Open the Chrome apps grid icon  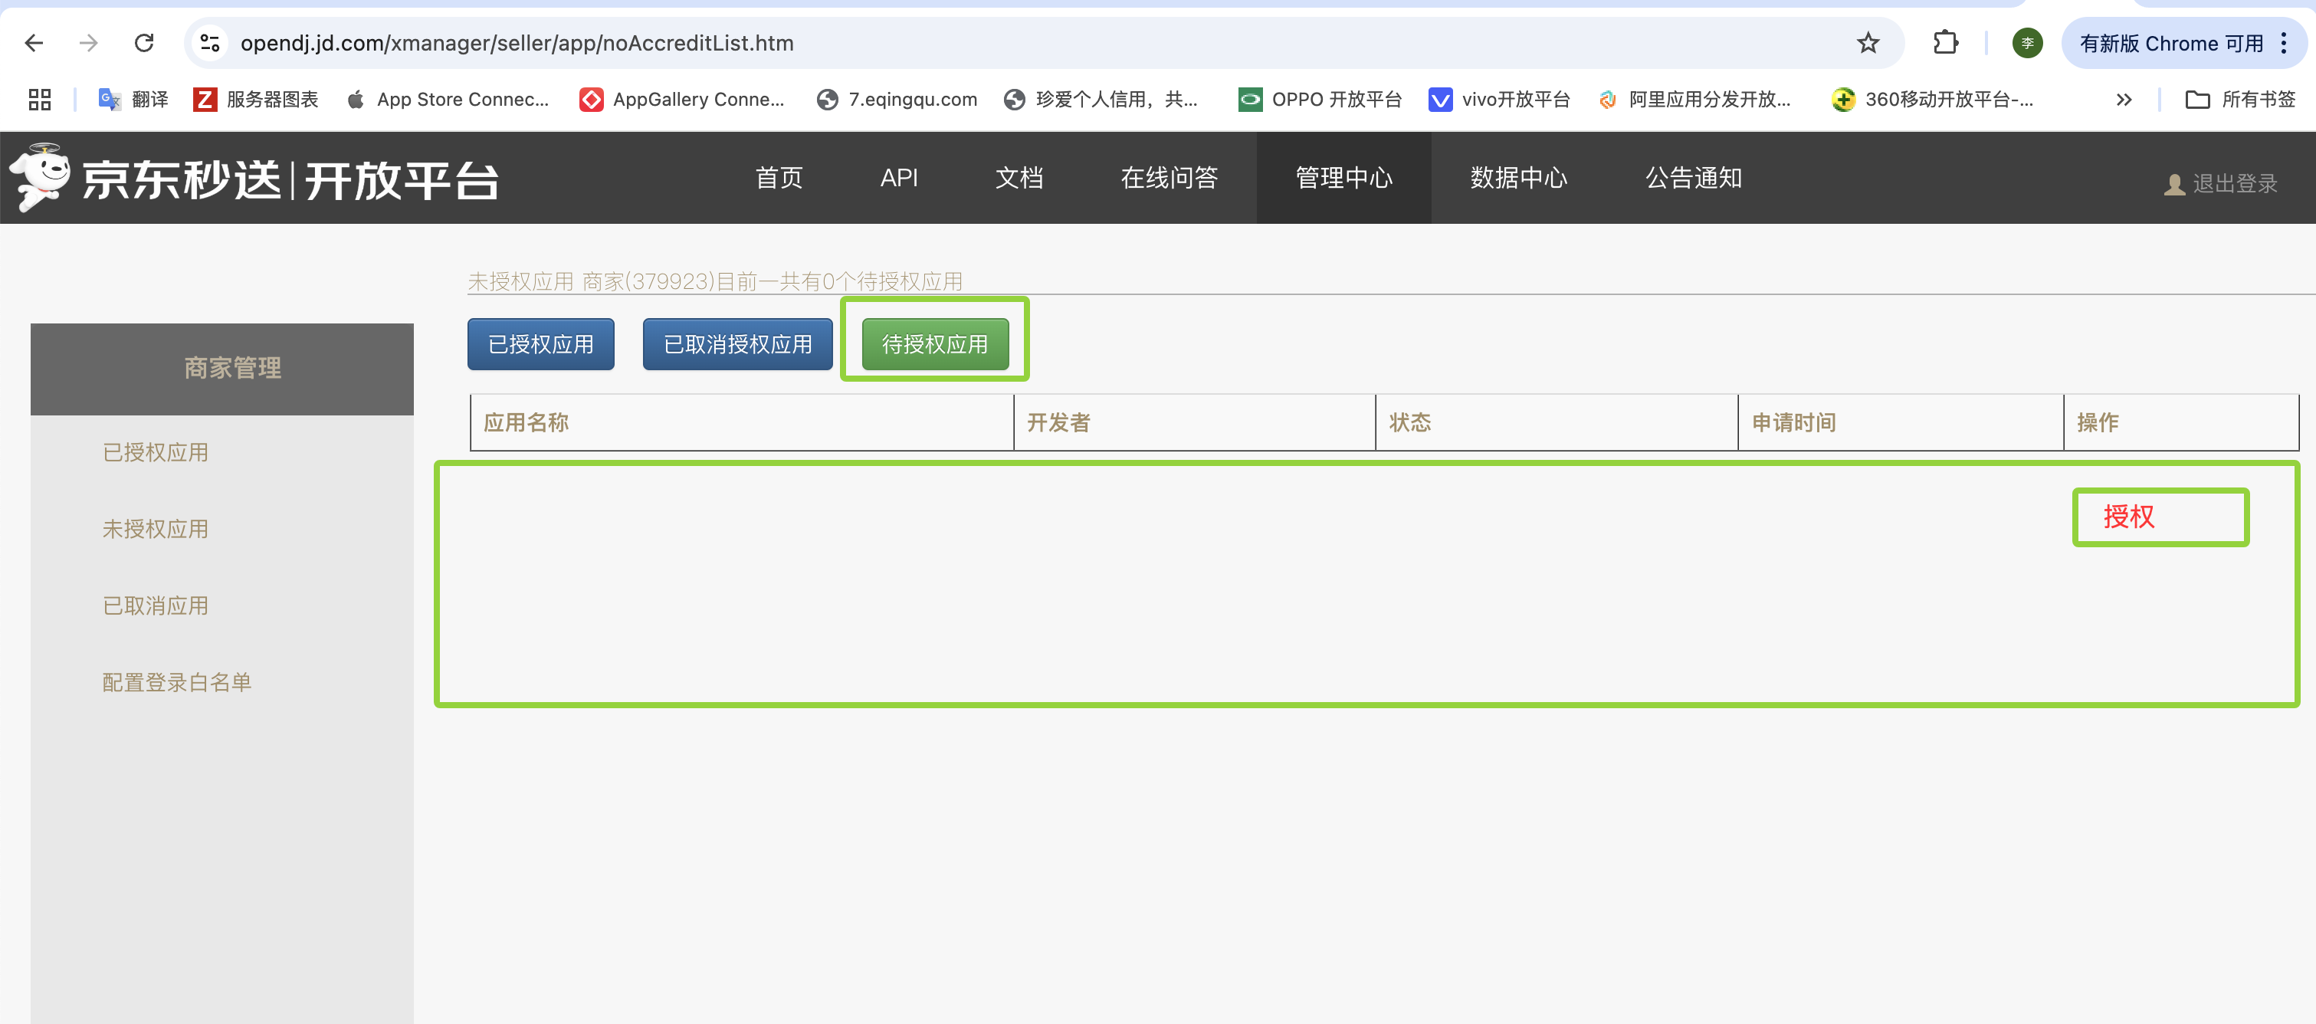tap(40, 100)
